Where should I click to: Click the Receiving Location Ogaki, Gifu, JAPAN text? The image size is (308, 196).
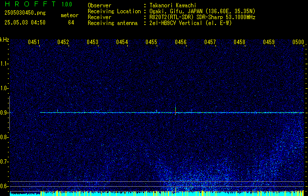pyautogui.click(x=202, y=11)
